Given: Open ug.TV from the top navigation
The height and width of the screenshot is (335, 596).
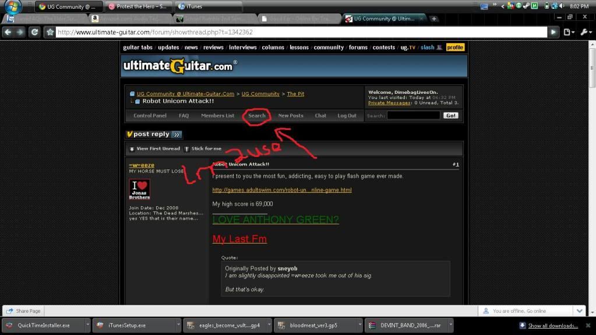Looking at the screenshot, I should click(408, 48).
